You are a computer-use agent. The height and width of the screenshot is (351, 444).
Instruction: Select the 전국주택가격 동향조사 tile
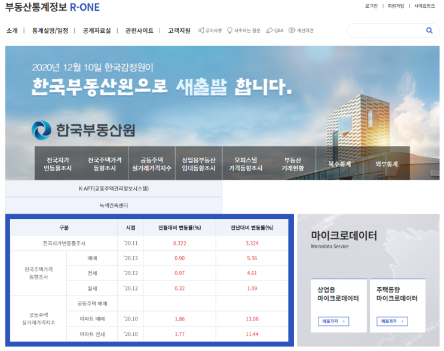coord(105,164)
